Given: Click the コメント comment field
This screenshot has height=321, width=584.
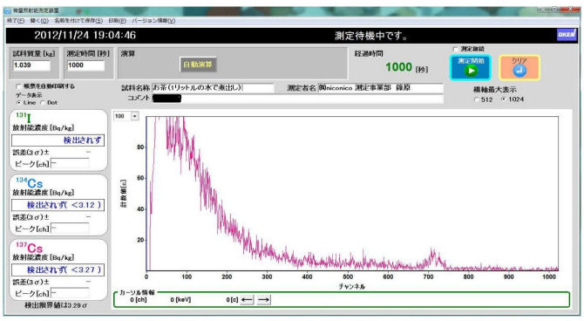Looking at the screenshot, I should (x=297, y=99).
